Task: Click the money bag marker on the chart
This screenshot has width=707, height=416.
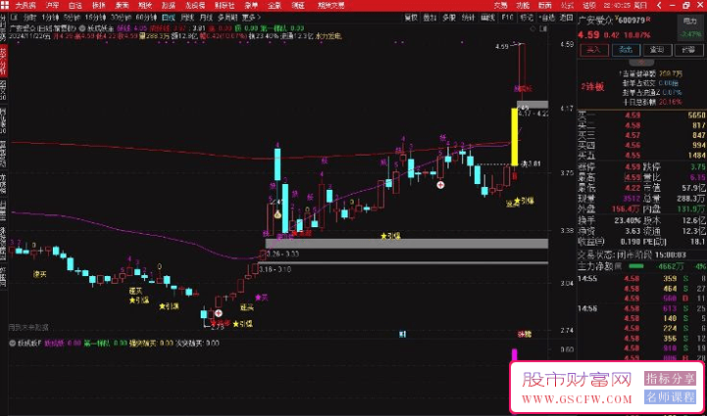Action: coord(278,215)
